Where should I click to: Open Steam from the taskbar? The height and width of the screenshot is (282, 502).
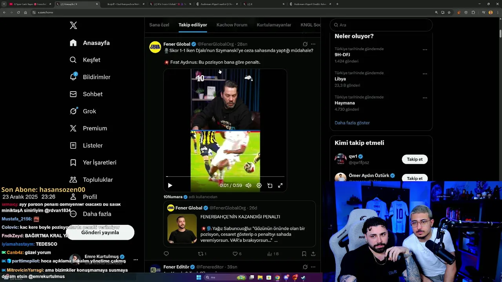click(303, 277)
